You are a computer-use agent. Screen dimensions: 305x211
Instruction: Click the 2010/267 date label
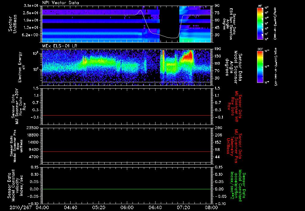click(x=21, y=207)
